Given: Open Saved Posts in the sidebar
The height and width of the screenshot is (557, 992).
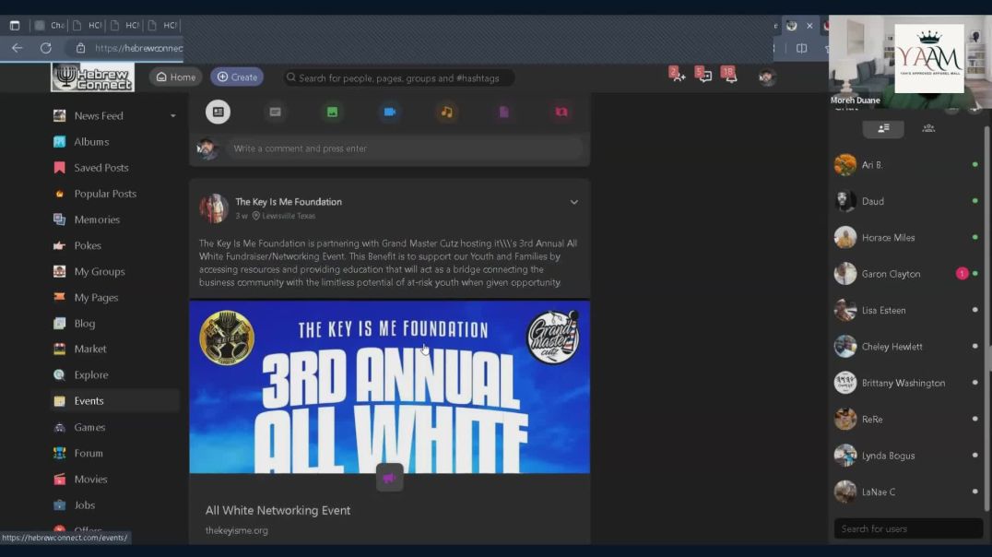Looking at the screenshot, I should click(x=101, y=168).
